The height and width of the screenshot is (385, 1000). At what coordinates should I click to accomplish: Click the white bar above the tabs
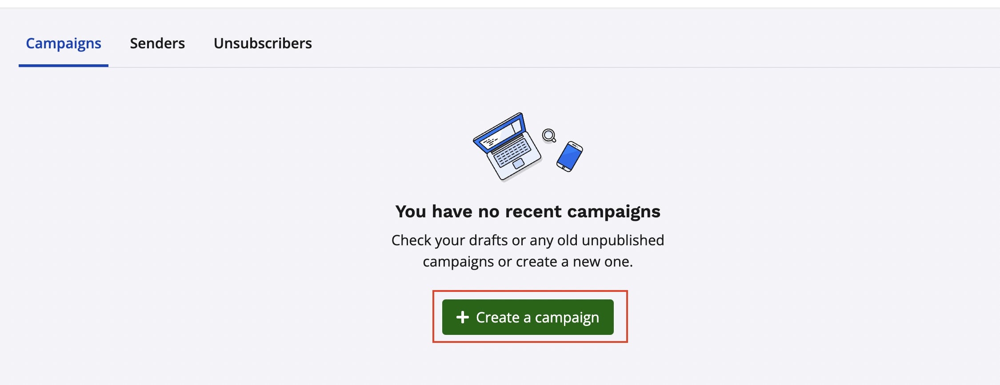[x=500, y=4]
